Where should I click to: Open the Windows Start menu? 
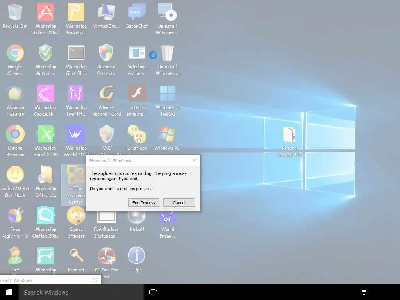(x=9, y=292)
